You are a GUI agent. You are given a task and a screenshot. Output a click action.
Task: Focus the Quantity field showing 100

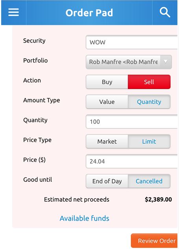pyautogui.click(x=131, y=122)
